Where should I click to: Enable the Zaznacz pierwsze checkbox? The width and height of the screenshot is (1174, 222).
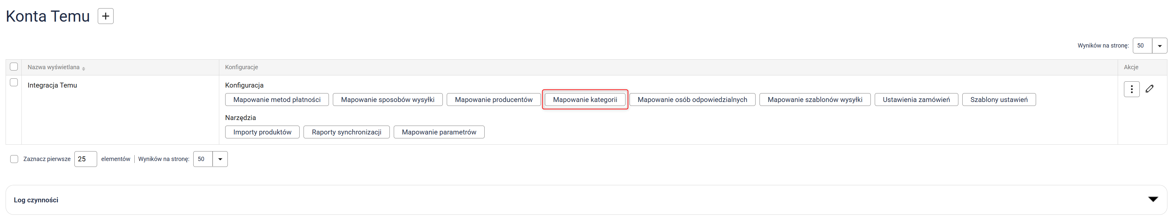coord(14,159)
